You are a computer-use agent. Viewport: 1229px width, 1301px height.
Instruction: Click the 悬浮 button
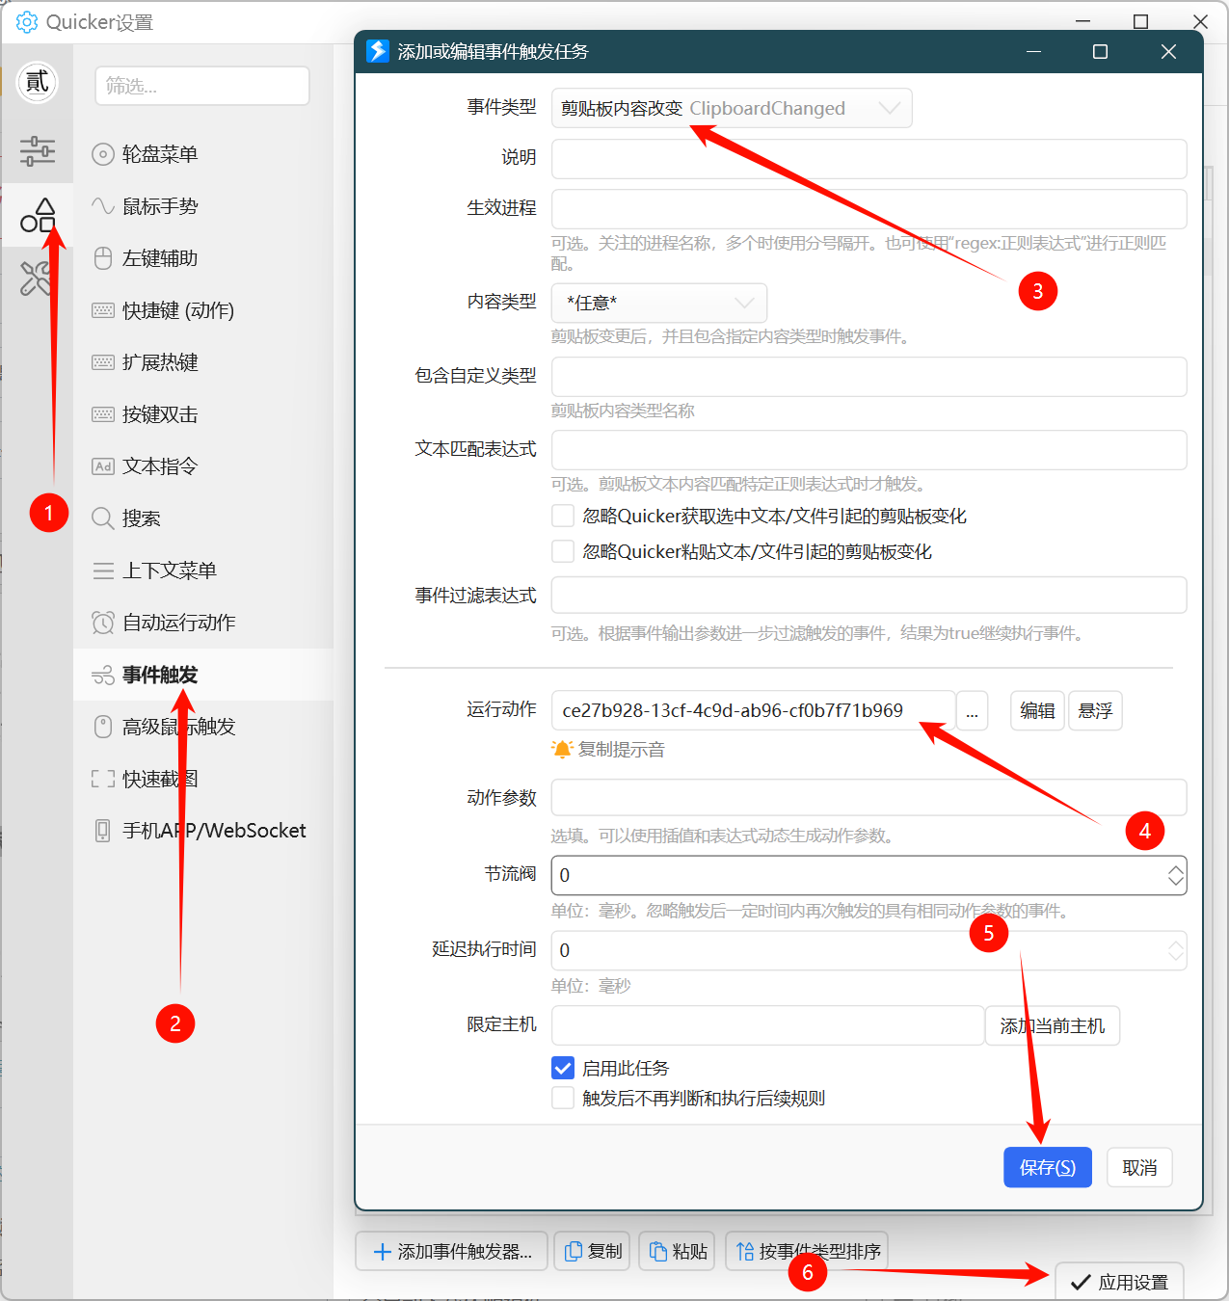pyautogui.click(x=1095, y=710)
